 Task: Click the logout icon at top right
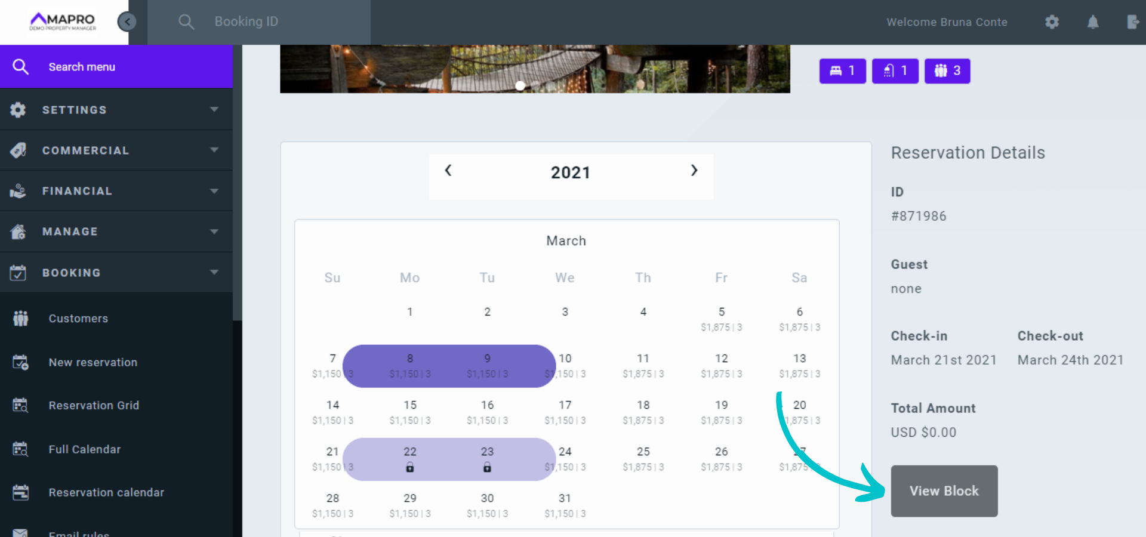pyautogui.click(x=1133, y=22)
